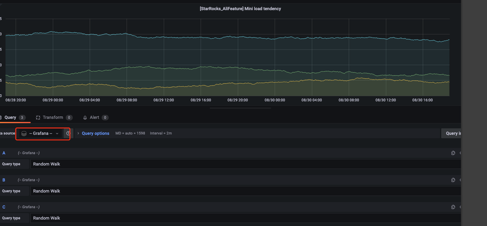Image resolution: width=487 pixels, height=226 pixels.
Task: Duplicate query A with the copy icon
Action: (x=453, y=153)
